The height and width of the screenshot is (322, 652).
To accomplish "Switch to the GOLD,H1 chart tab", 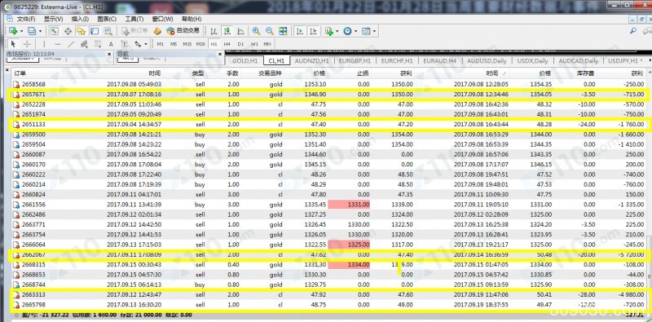I will (x=244, y=61).
